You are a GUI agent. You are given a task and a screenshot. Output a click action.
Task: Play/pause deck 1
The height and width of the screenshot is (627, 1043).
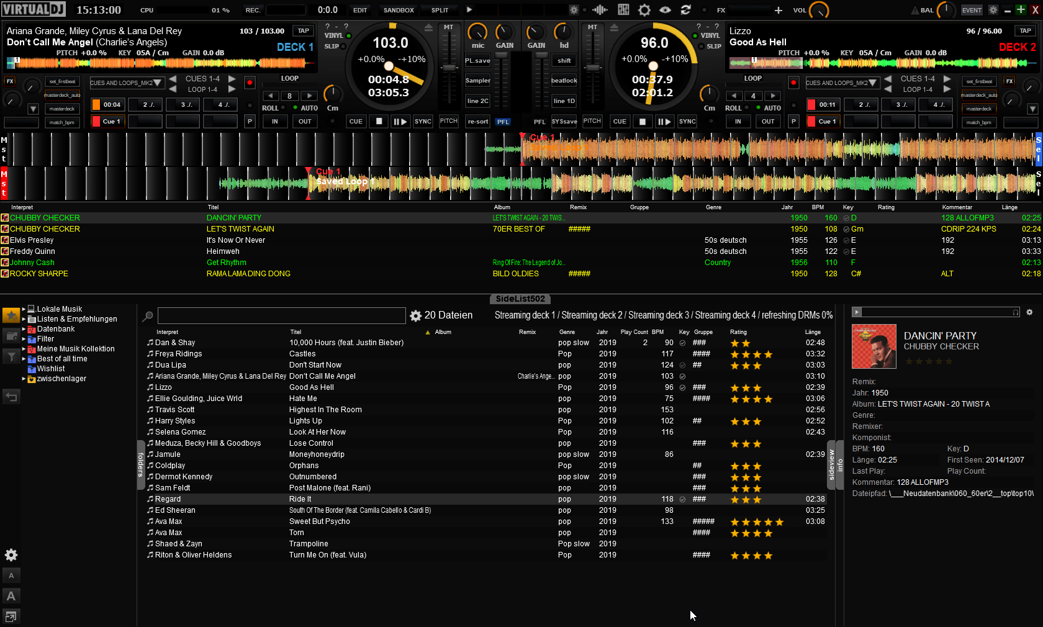pyautogui.click(x=400, y=122)
